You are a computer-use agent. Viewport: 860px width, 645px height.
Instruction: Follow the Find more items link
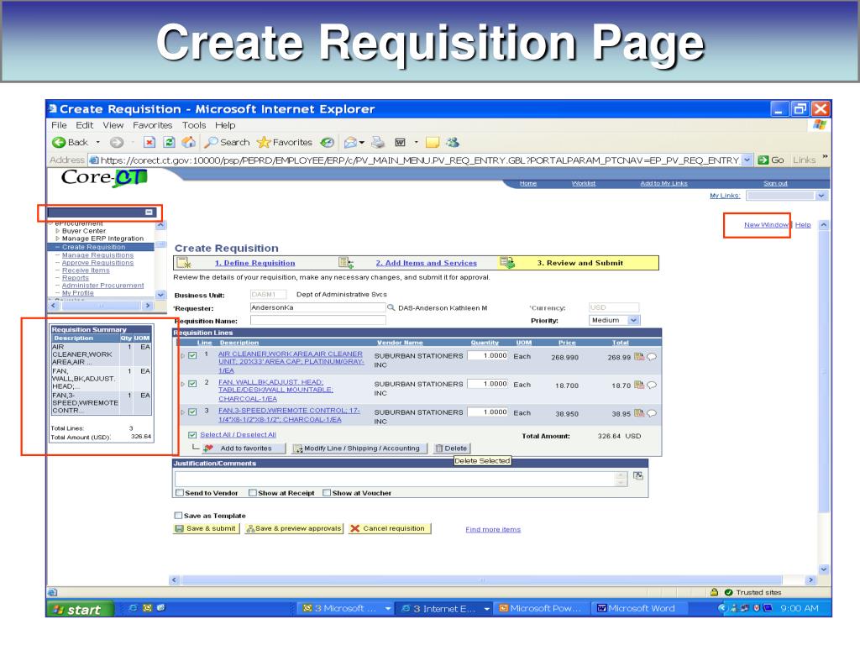(x=493, y=529)
